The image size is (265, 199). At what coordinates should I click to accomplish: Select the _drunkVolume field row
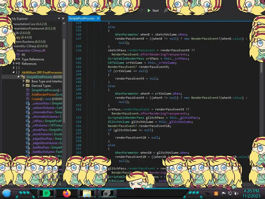[x=44, y=134]
